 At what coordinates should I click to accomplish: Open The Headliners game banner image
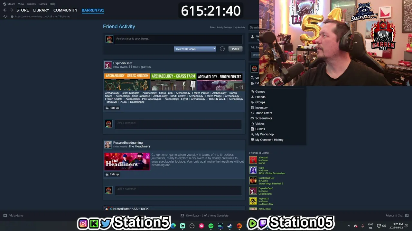click(127, 161)
